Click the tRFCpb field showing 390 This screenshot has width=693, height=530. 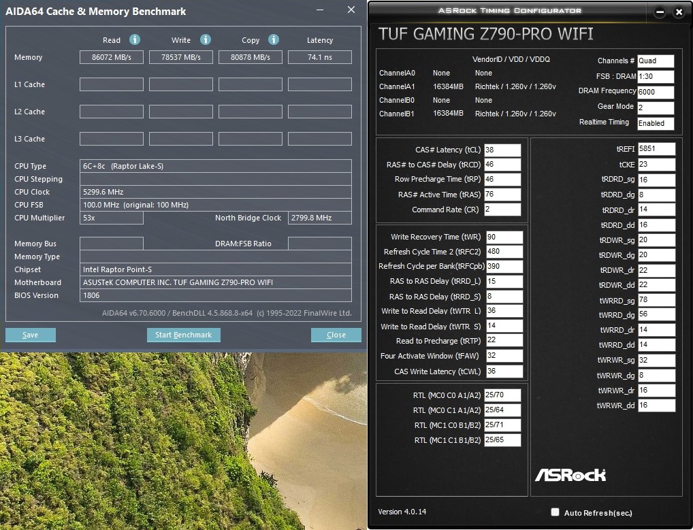[504, 266]
